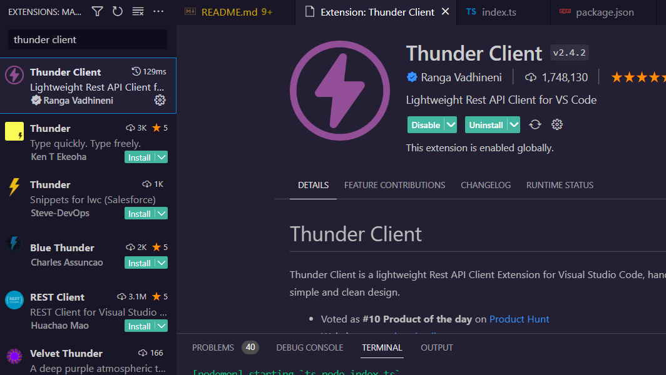Open Extensions views and more actions menu
The height and width of the screenshot is (375, 666).
coord(158,11)
